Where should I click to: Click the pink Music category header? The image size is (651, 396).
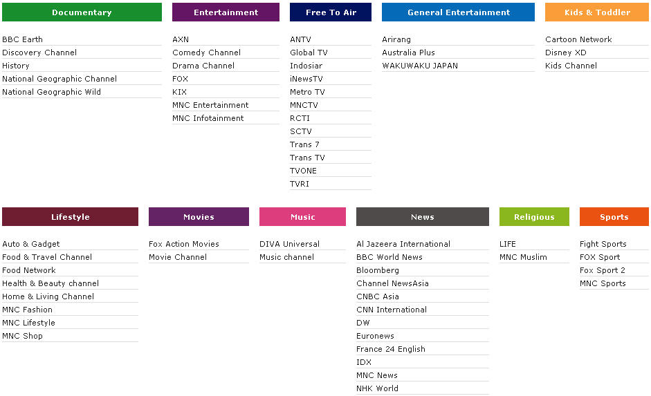tap(302, 217)
